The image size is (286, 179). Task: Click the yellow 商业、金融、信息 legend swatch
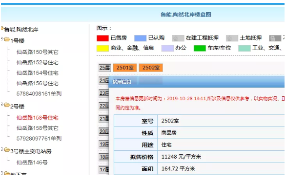click(x=102, y=48)
